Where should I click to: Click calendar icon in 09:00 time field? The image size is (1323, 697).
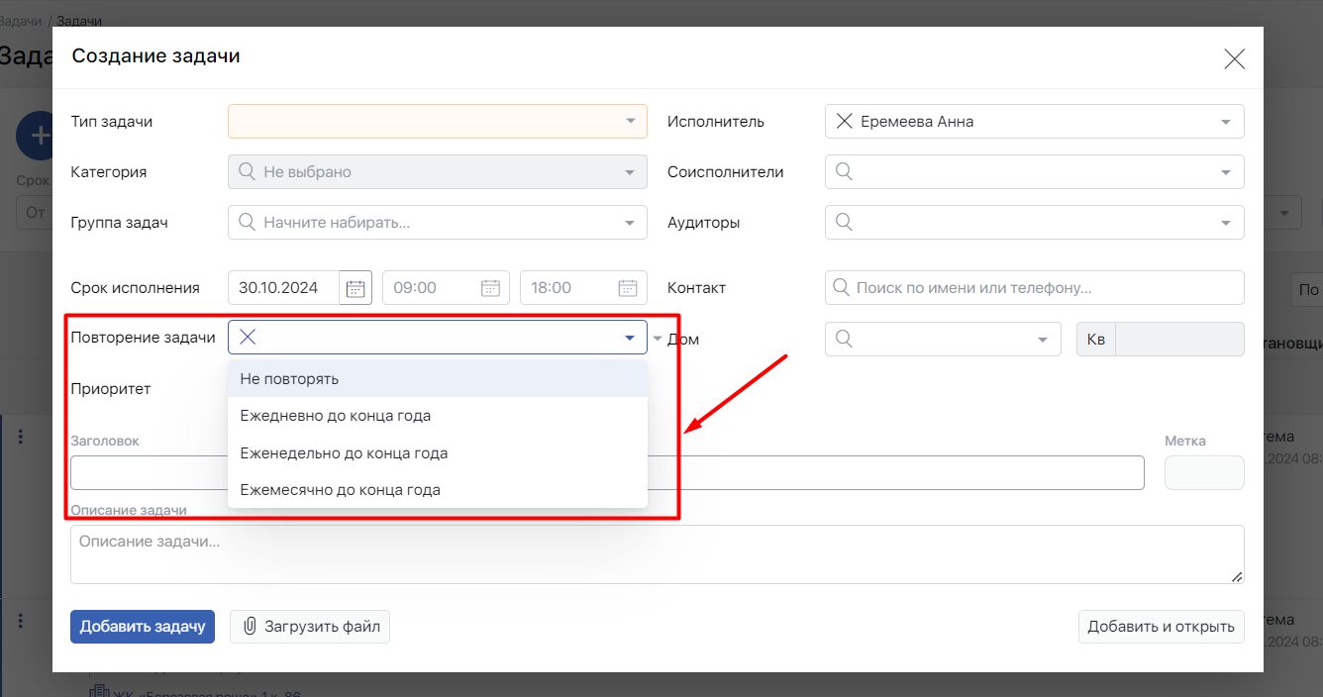(x=490, y=288)
